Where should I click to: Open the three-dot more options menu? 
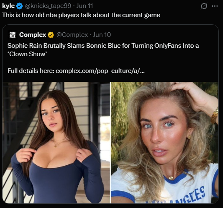pos(215,6)
